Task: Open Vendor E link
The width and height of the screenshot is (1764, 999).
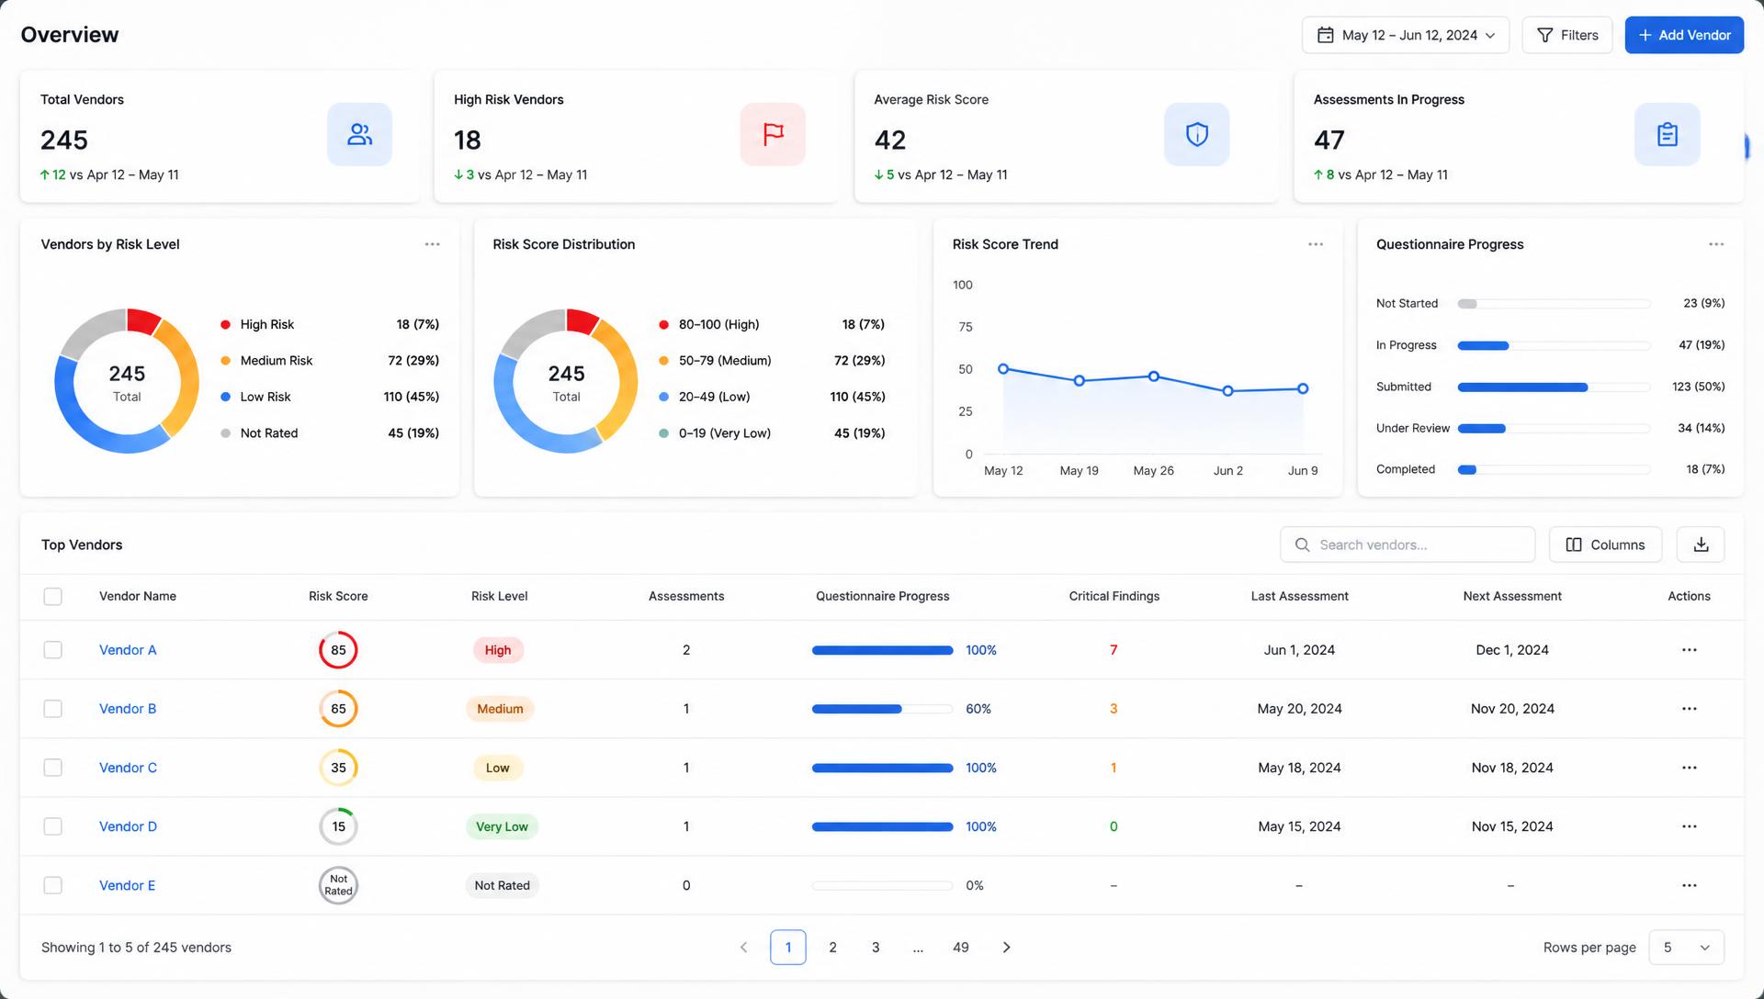Action: click(x=127, y=885)
